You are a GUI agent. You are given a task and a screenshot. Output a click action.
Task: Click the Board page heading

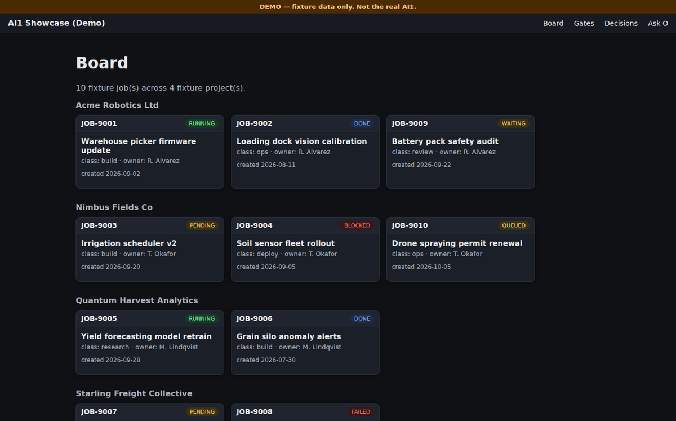[102, 63]
